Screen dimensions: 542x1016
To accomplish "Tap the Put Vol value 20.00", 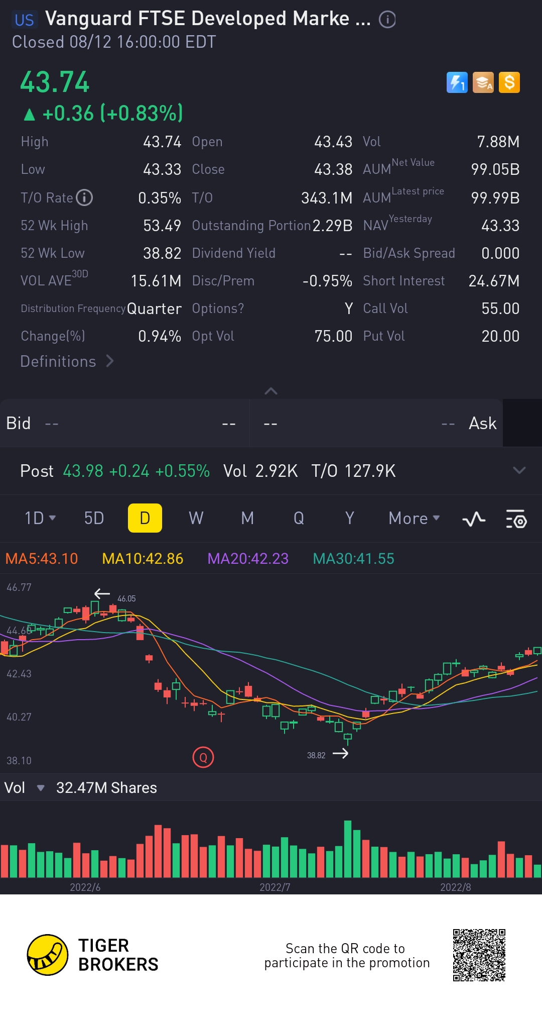I will point(500,336).
